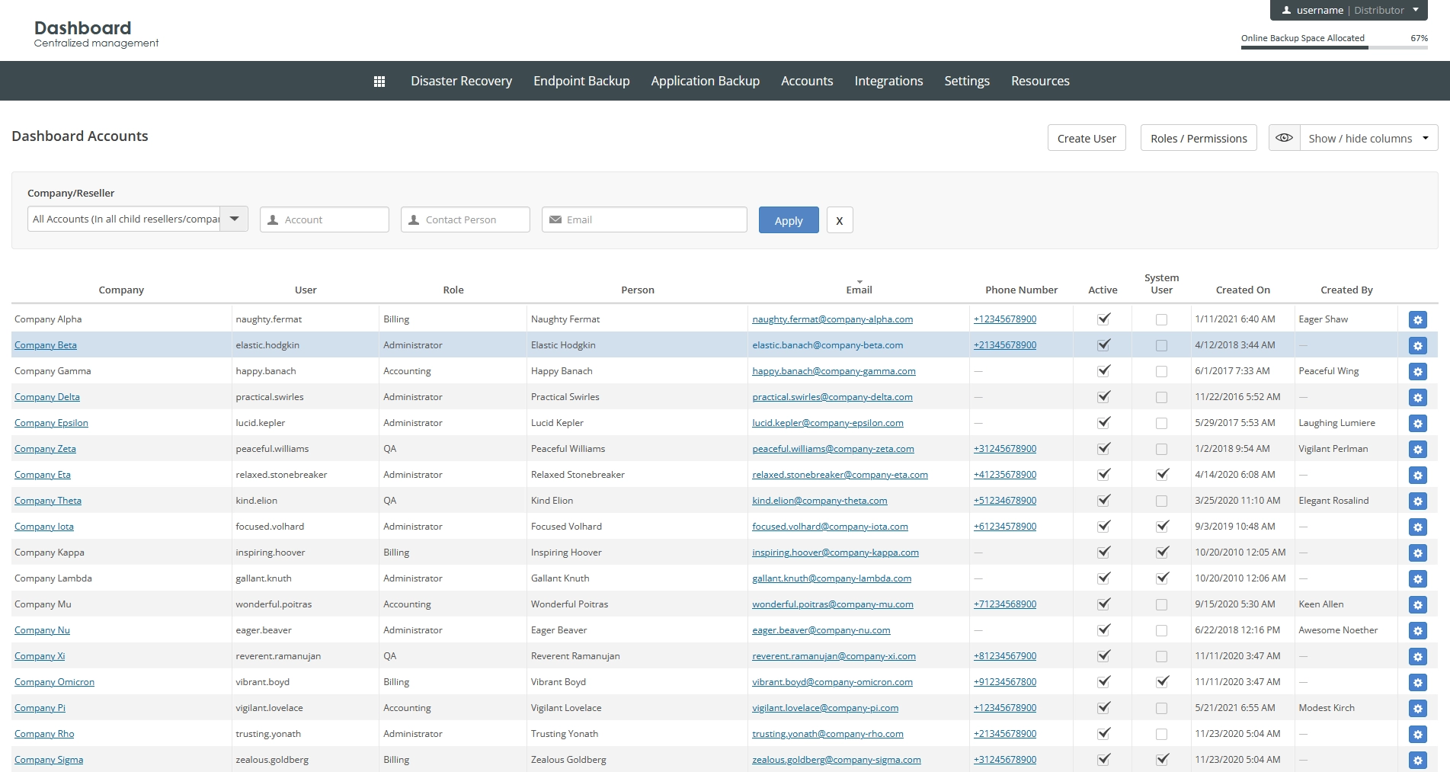Open gear settings for Company Sigma row
The image size is (1450, 772).
click(x=1417, y=761)
